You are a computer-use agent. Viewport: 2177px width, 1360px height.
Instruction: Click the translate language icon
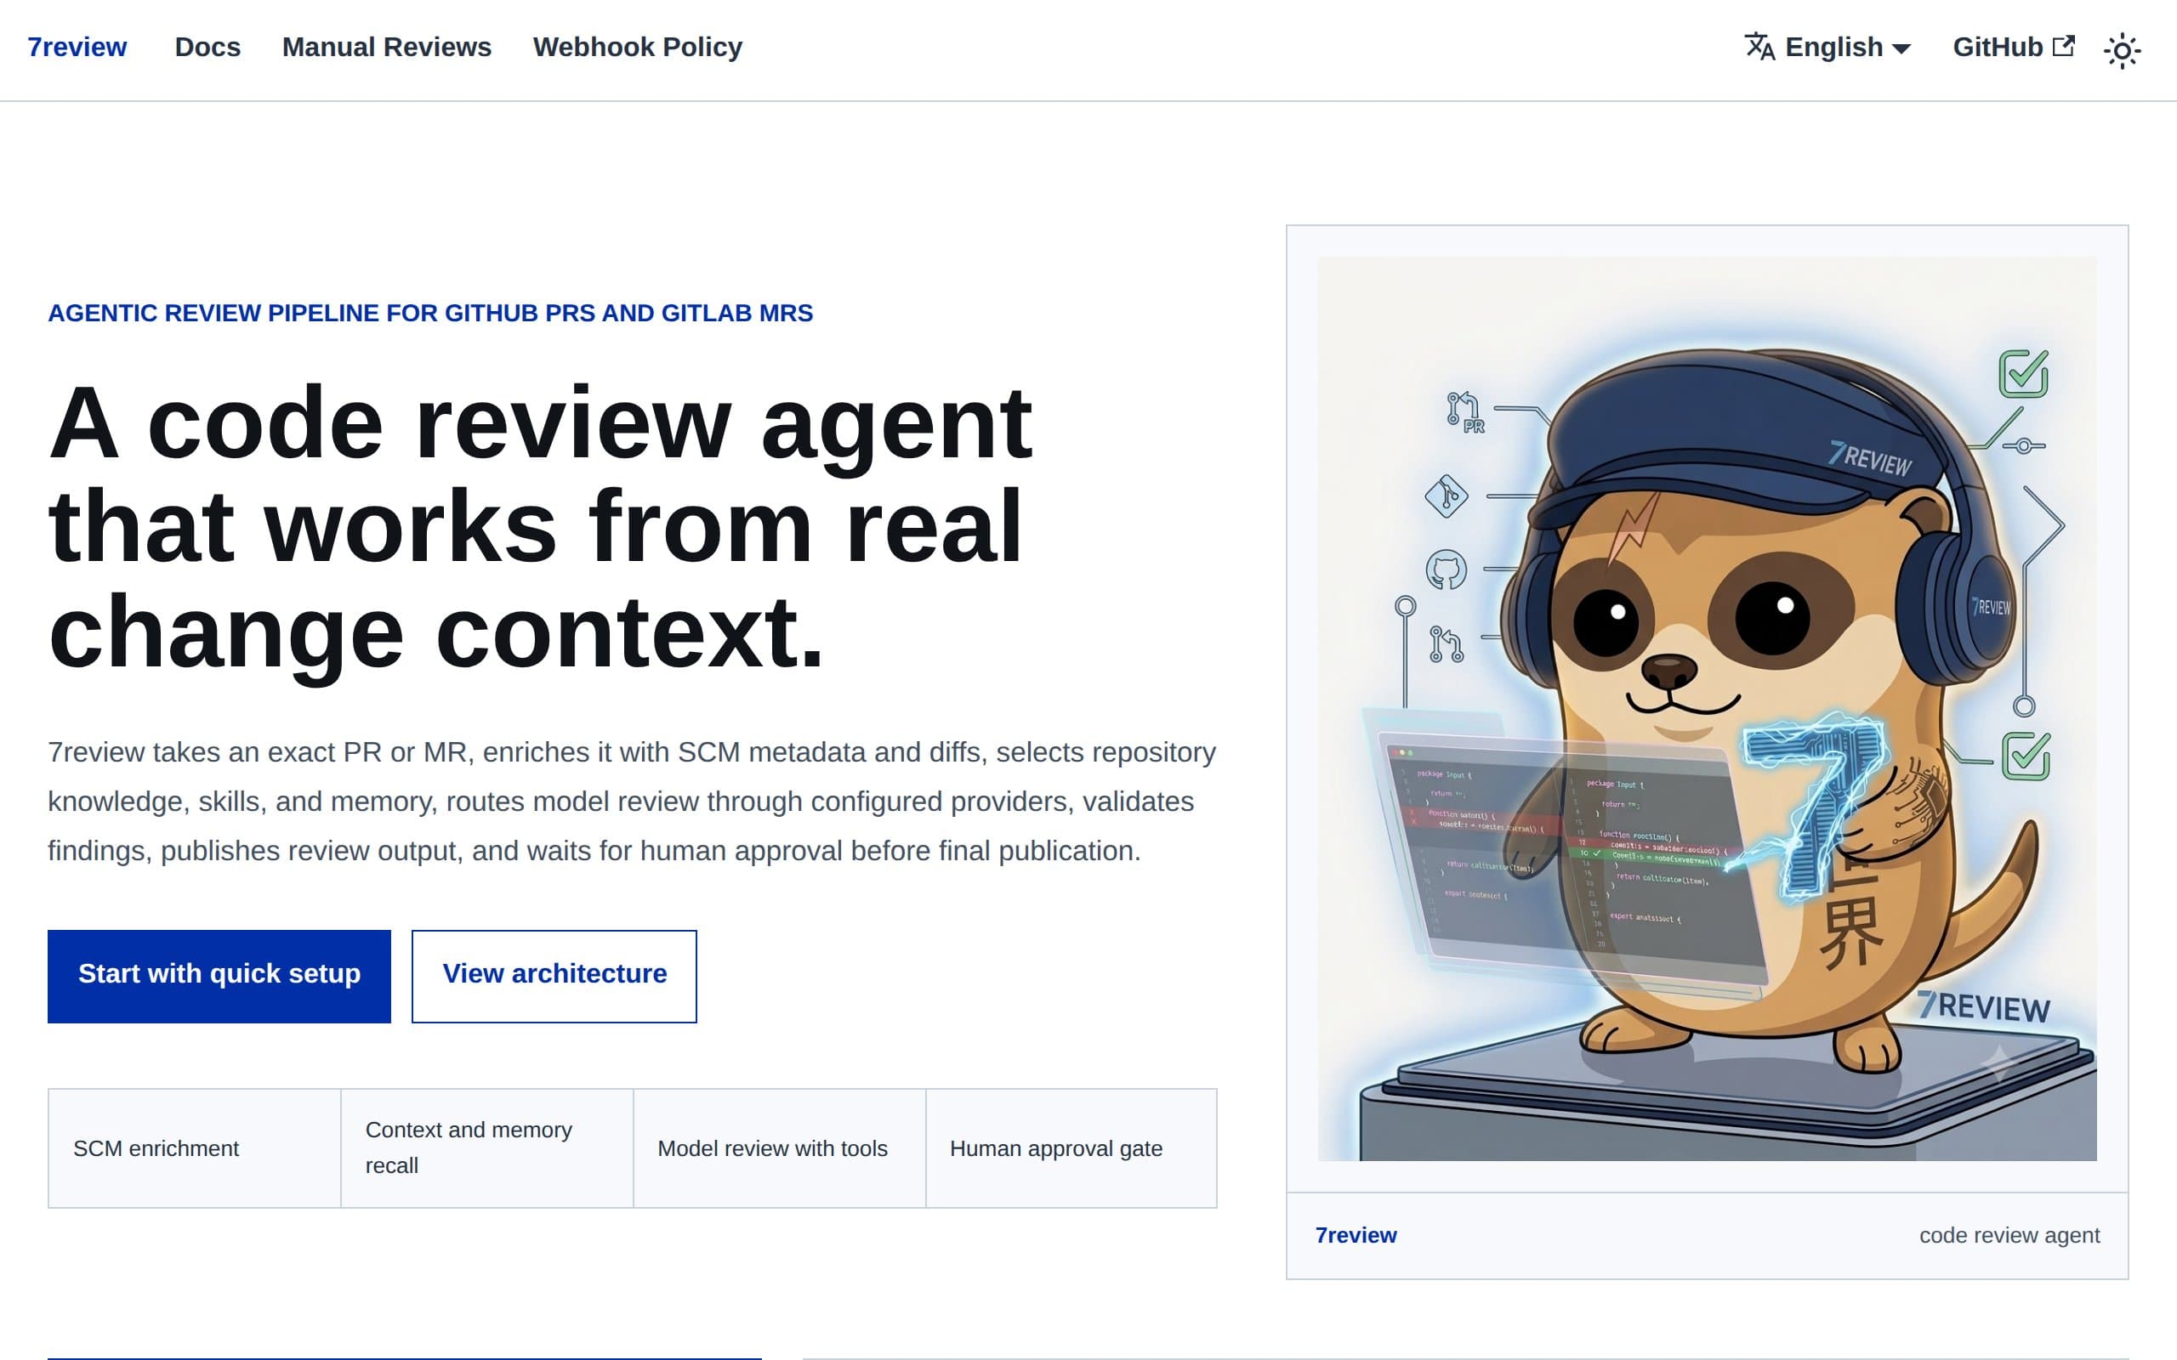tap(1759, 47)
